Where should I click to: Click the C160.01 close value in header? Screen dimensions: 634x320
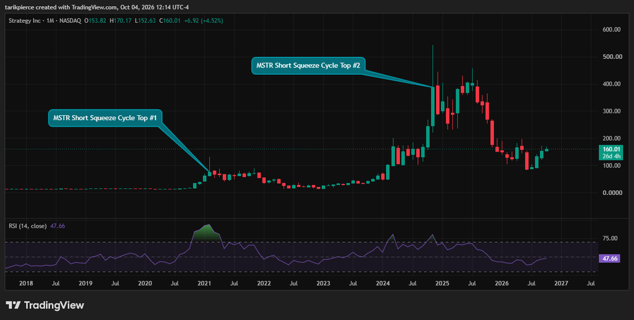(x=170, y=20)
